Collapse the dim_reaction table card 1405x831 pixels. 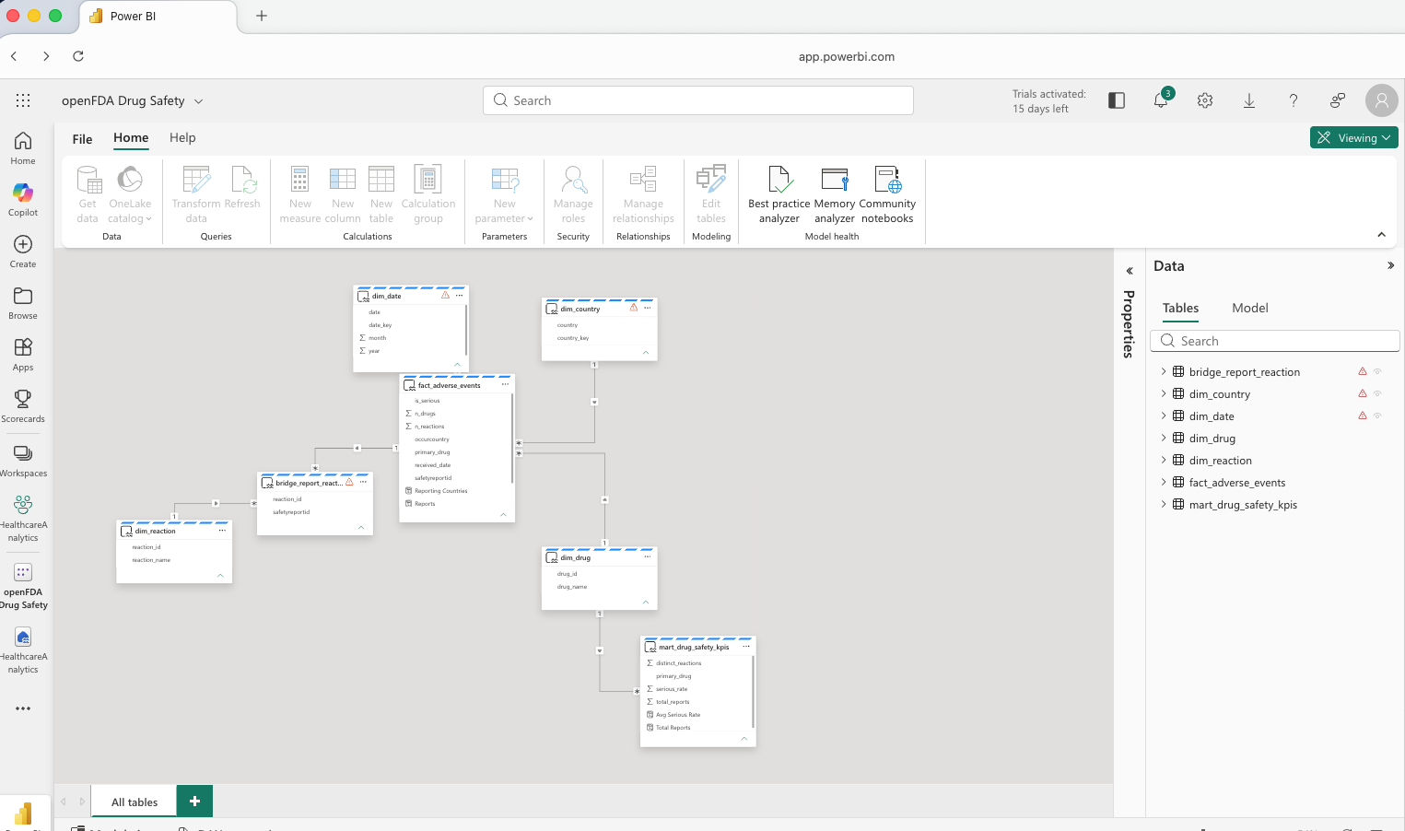220,575
